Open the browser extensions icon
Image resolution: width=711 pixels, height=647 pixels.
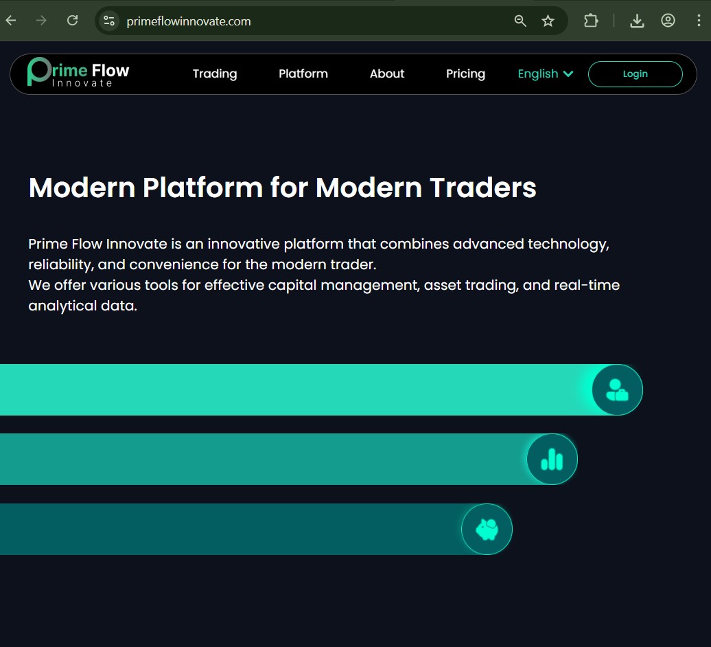tap(591, 21)
